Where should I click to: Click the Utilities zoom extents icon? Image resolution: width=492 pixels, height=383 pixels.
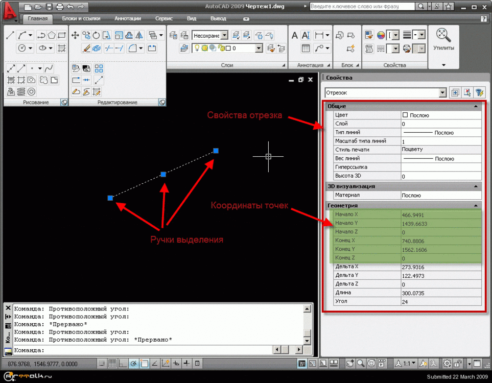coord(443,35)
